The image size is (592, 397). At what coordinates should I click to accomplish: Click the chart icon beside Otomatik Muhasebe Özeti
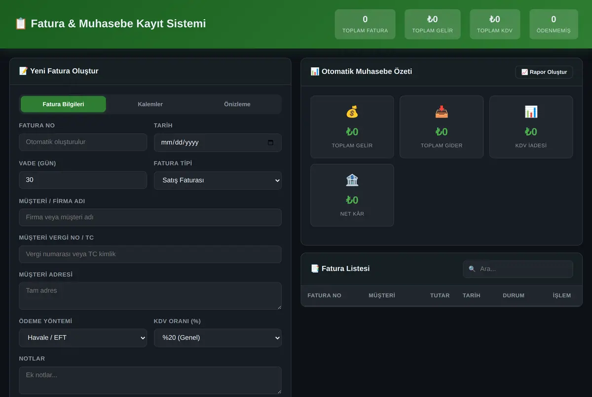point(315,71)
